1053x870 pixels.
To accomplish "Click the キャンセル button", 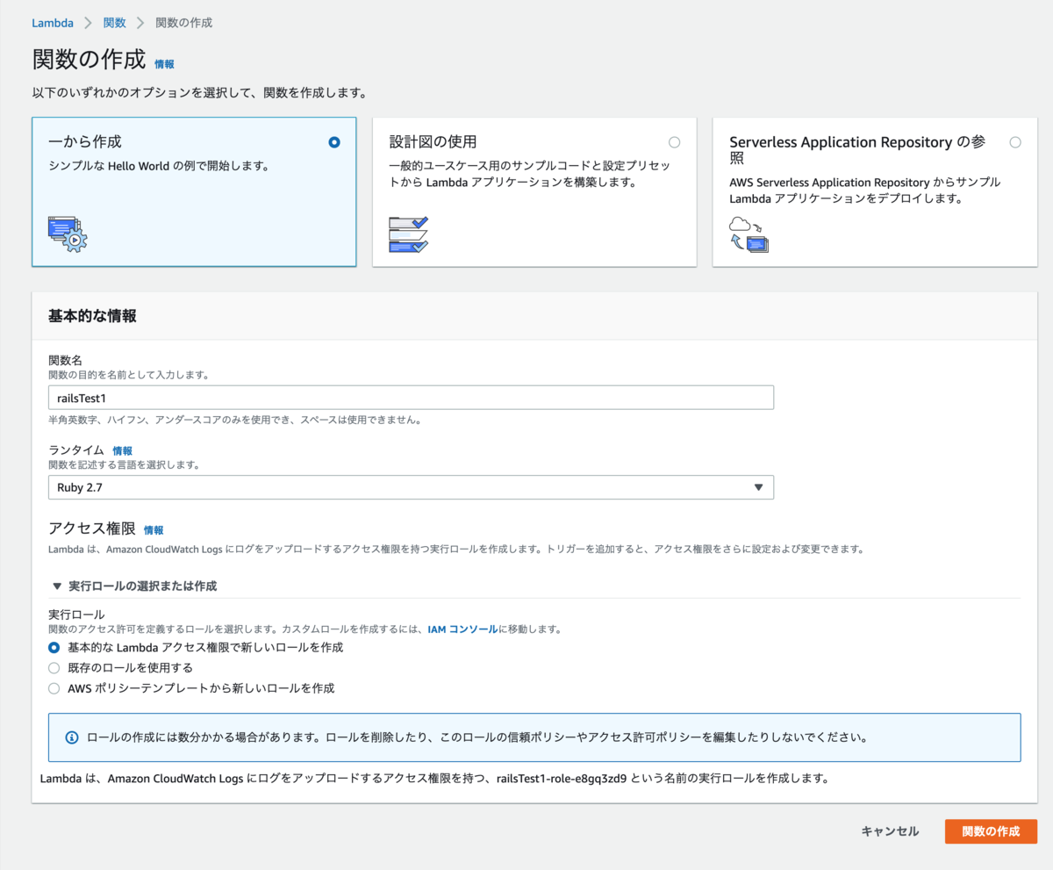I will tap(890, 831).
